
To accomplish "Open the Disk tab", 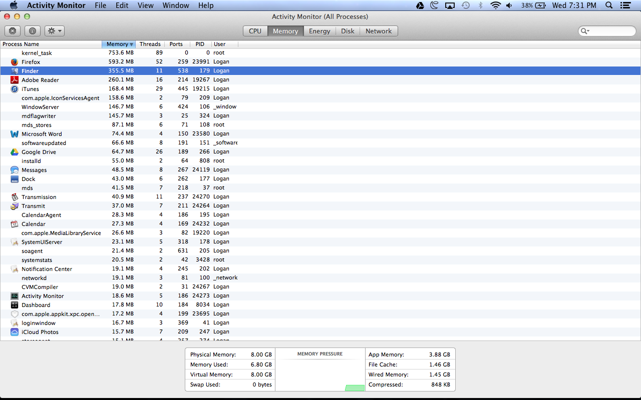I will click(x=348, y=31).
